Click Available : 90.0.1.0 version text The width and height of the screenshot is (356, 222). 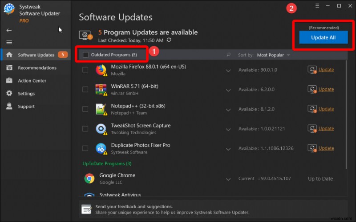point(258,70)
